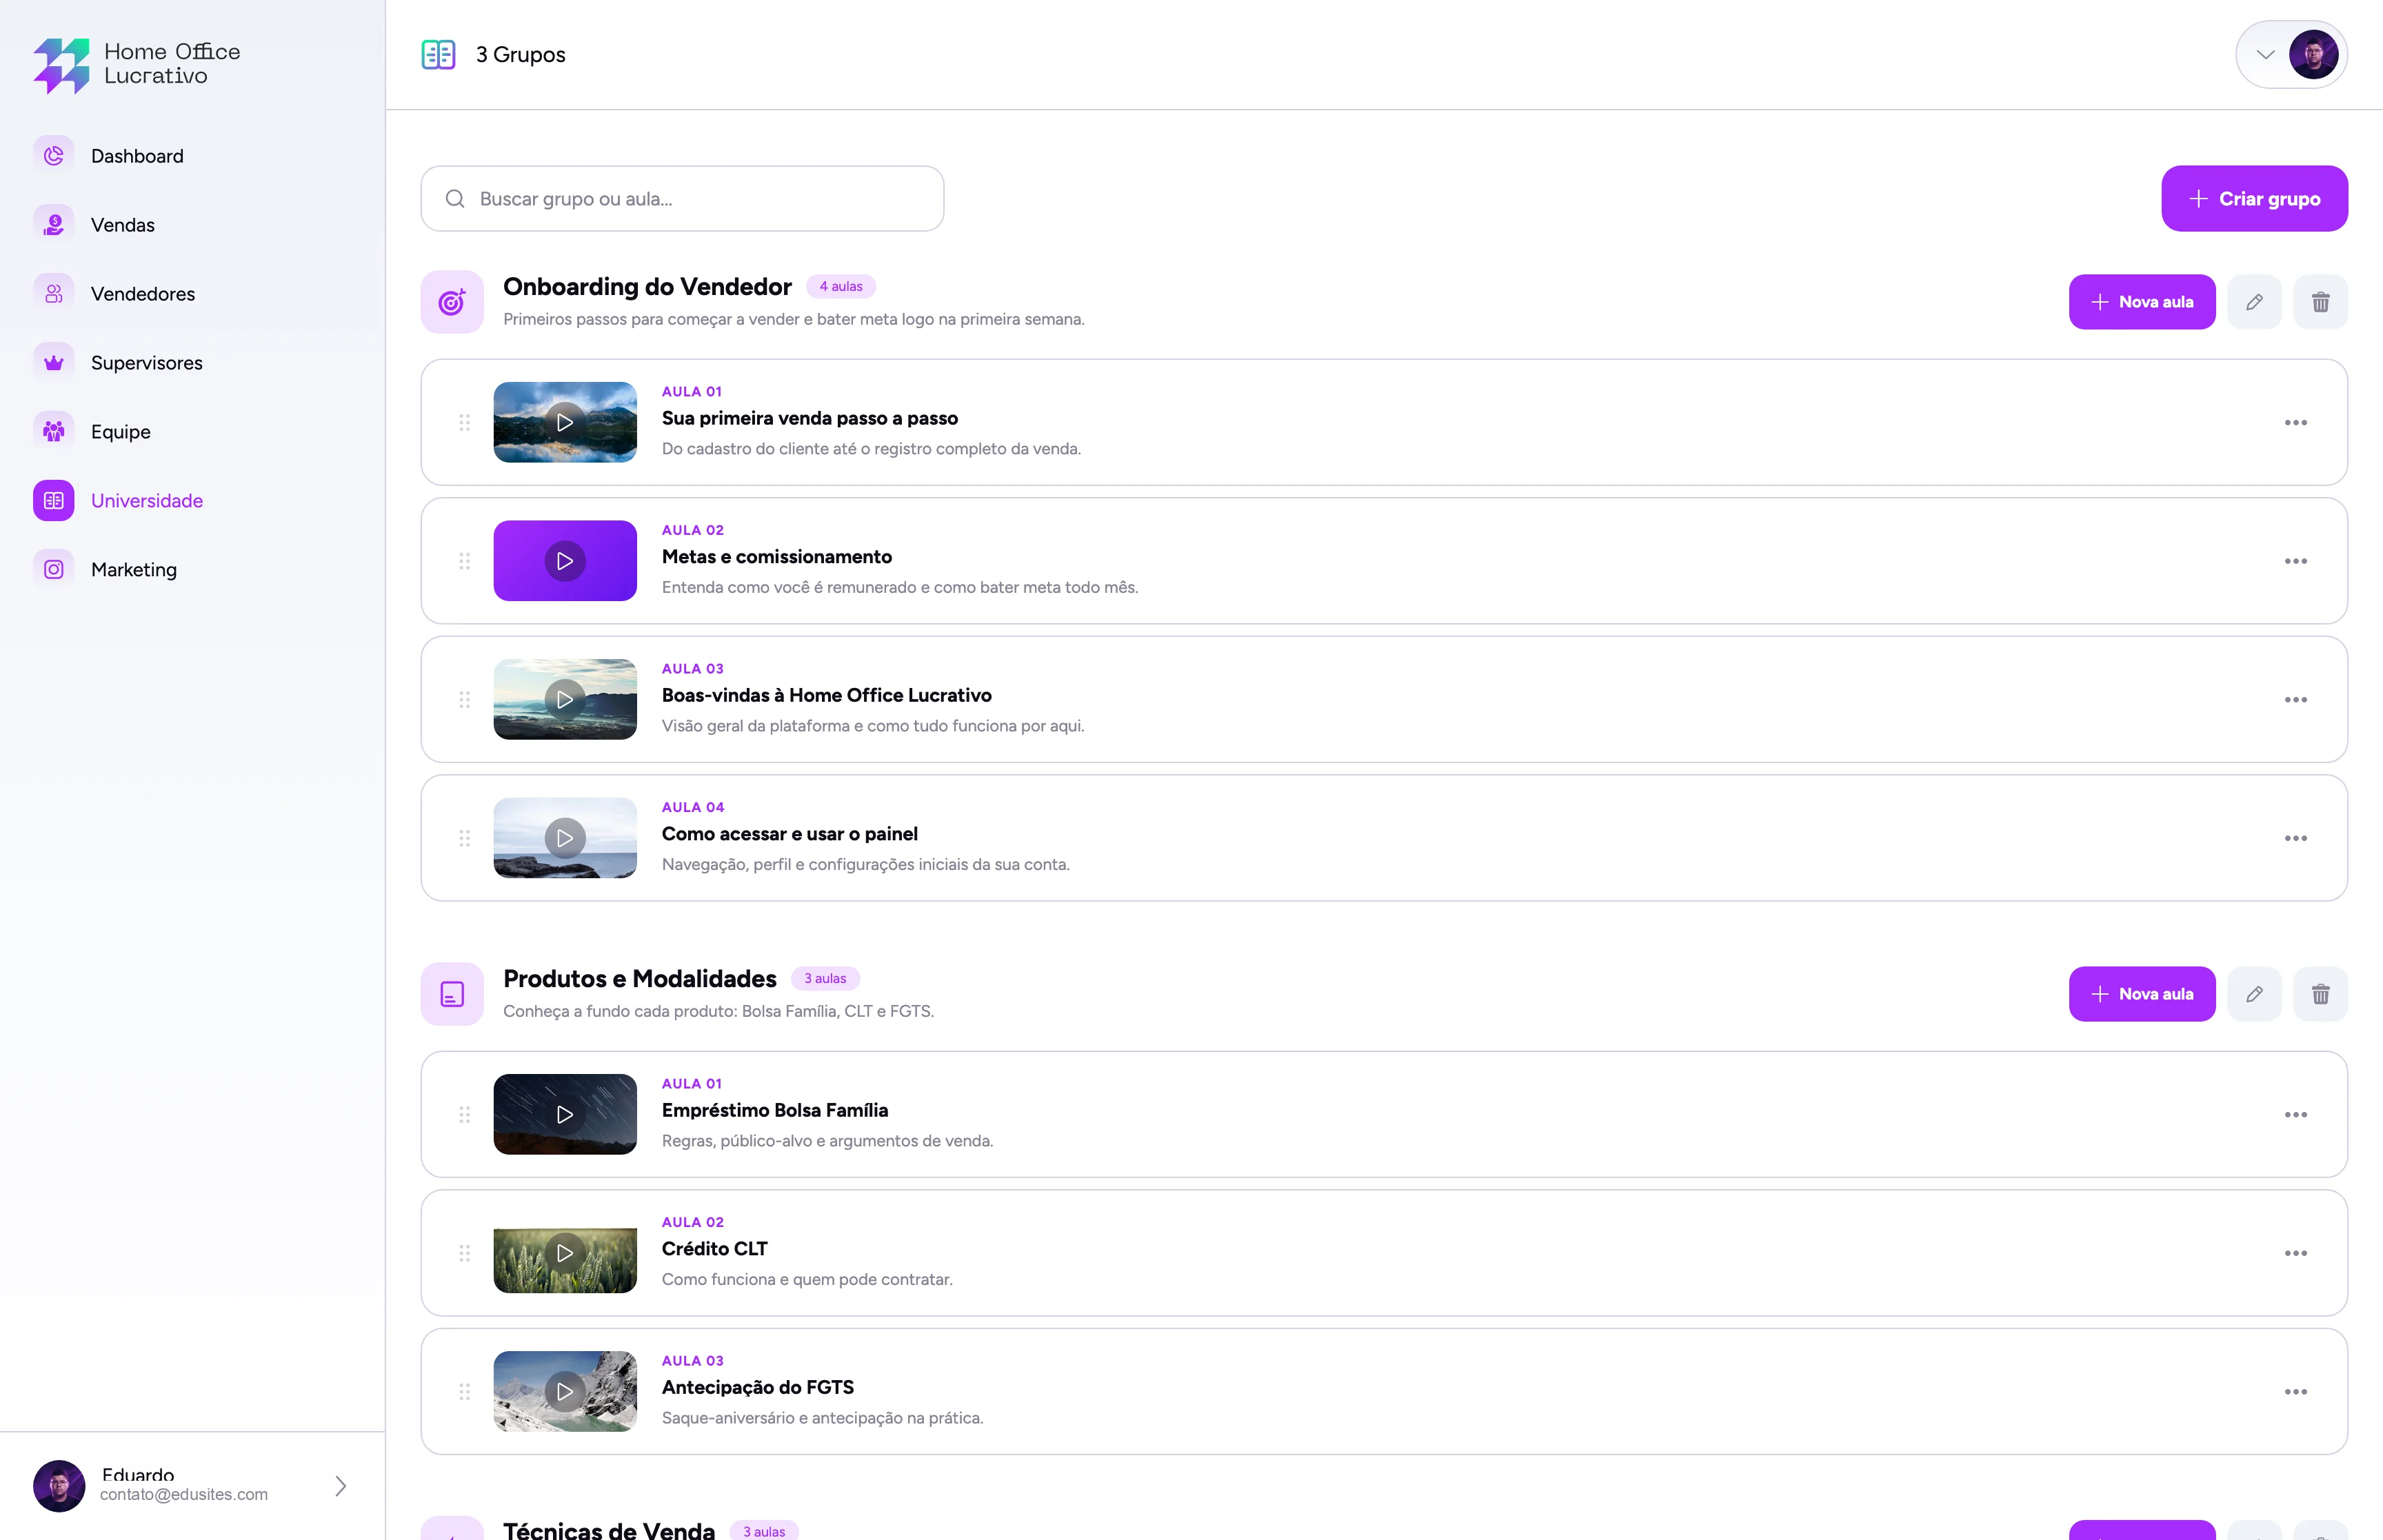The height and width of the screenshot is (1540, 2383).
Task: Play Antecipação do FGTS video thumbnail
Action: (x=565, y=1391)
